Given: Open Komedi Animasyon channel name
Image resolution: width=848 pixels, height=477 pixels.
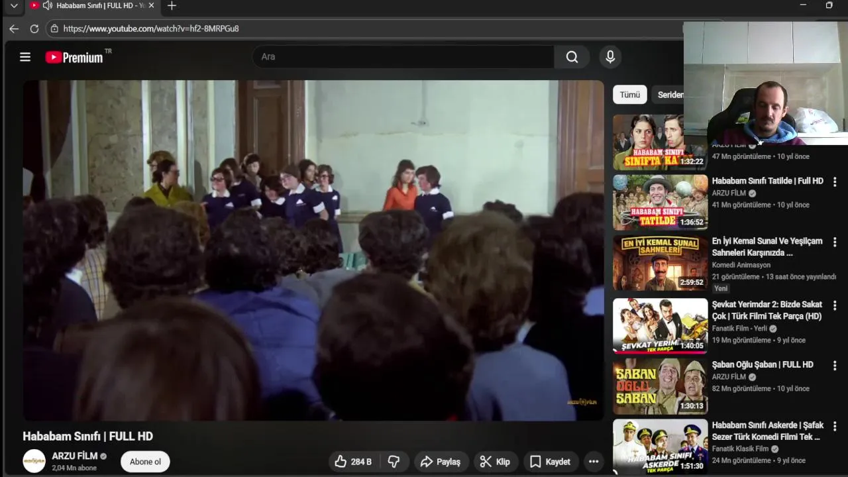Looking at the screenshot, I should click(x=741, y=265).
